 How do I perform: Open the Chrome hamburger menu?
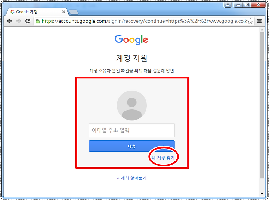pos(259,21)
